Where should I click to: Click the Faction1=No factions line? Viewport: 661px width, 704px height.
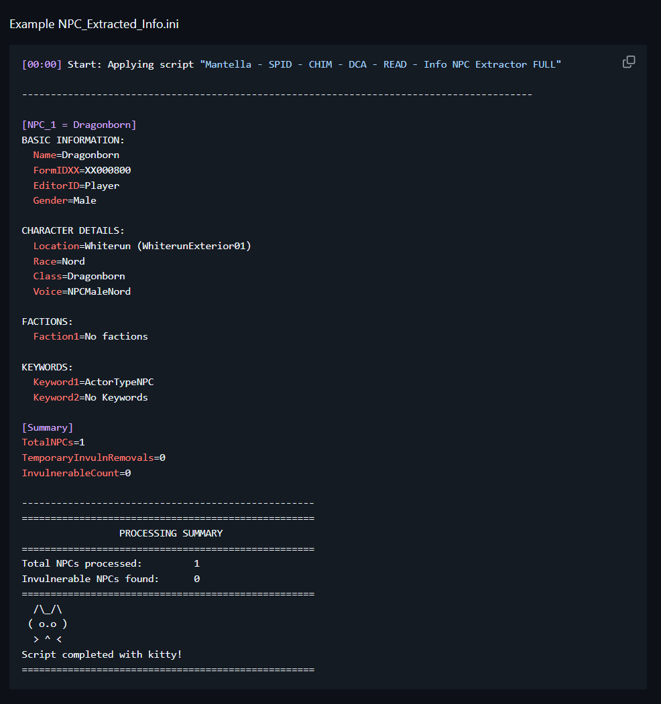tap(91, 336)
